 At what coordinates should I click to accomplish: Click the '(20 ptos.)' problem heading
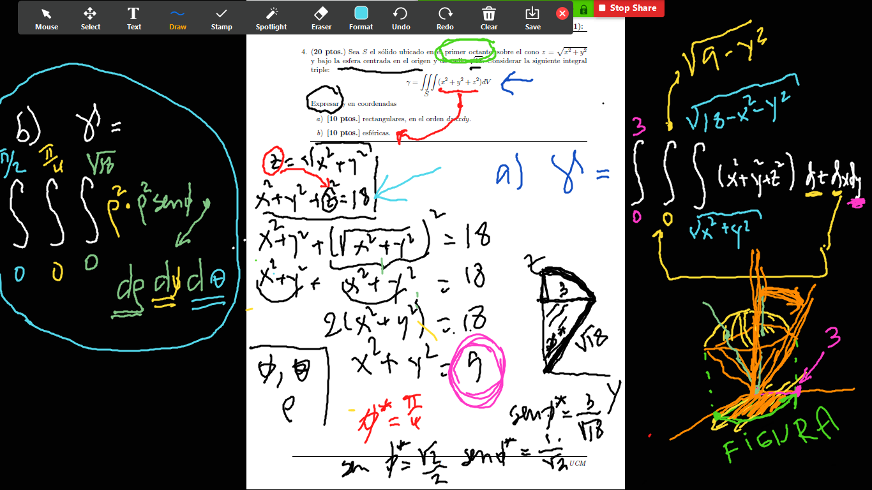[329, 52]
